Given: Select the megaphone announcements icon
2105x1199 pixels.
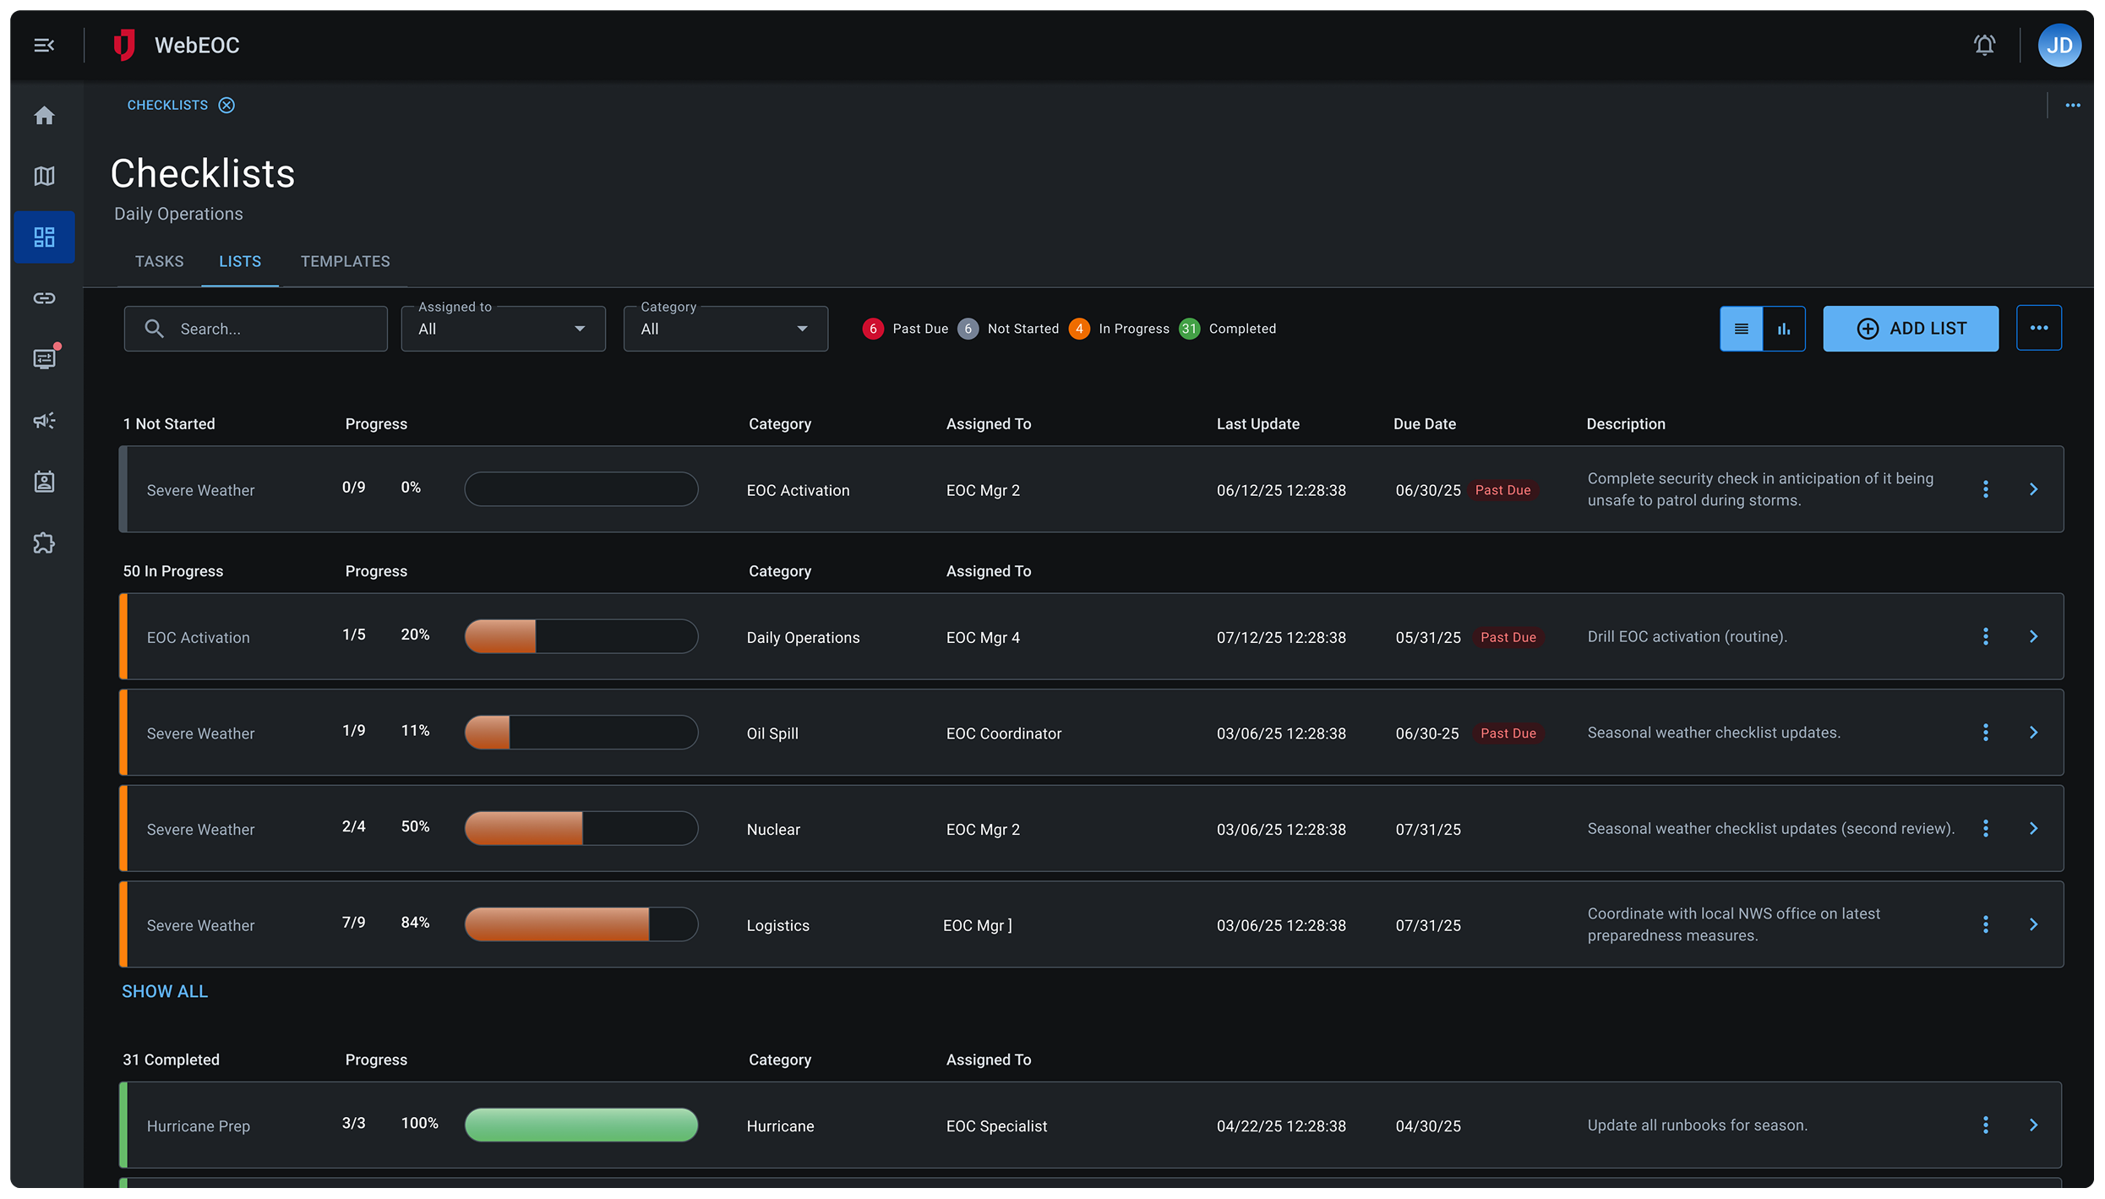Looking at the screenshot, I should click(x=44, y=420).
